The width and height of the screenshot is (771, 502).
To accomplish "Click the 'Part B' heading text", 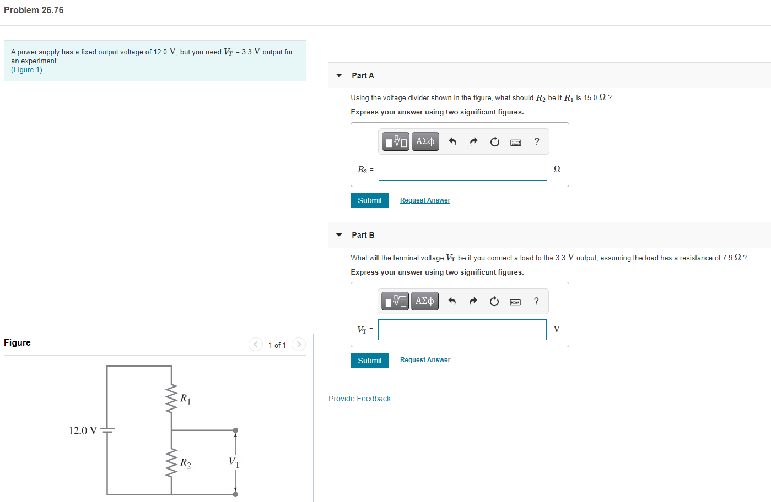I will coord(363,235).
